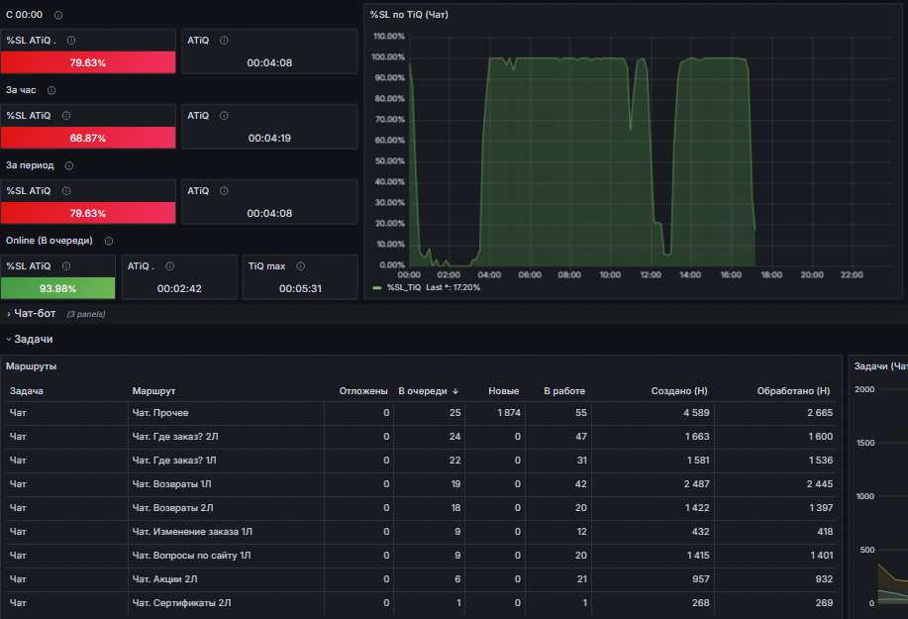The width and height of the screenshot is (908, 619).
Task: Click the Чат. Прочее table row
Action: click(421, 413)
